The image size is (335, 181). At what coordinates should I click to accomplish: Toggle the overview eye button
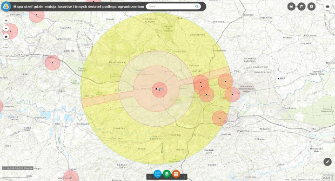tap(328, 6)
